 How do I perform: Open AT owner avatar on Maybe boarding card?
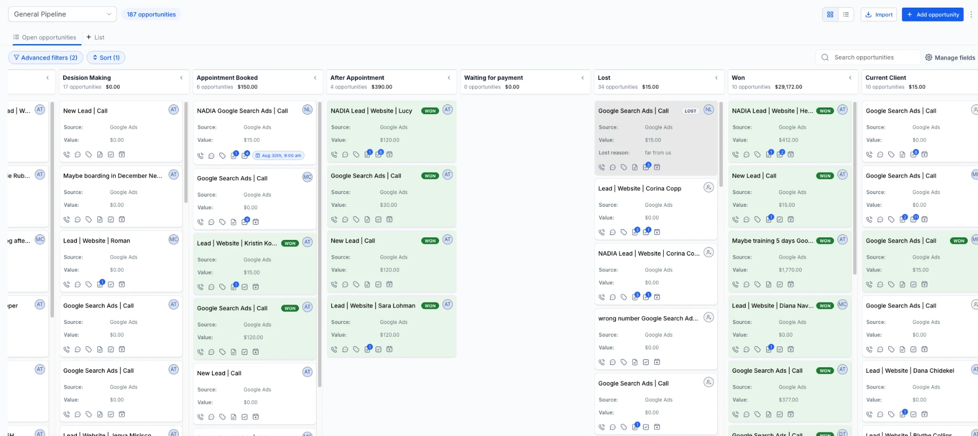pos(174,175)
